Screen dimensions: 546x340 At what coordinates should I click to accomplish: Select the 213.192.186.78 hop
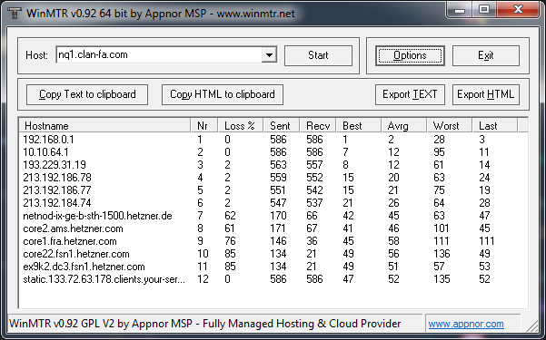tap(273, 178)
